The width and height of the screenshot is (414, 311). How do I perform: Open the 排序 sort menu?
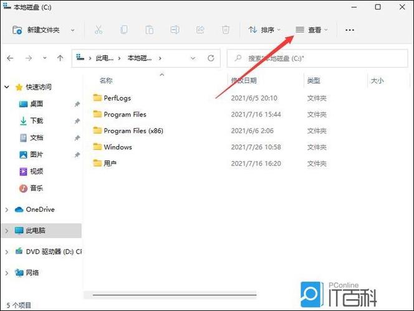pos(264,30)
